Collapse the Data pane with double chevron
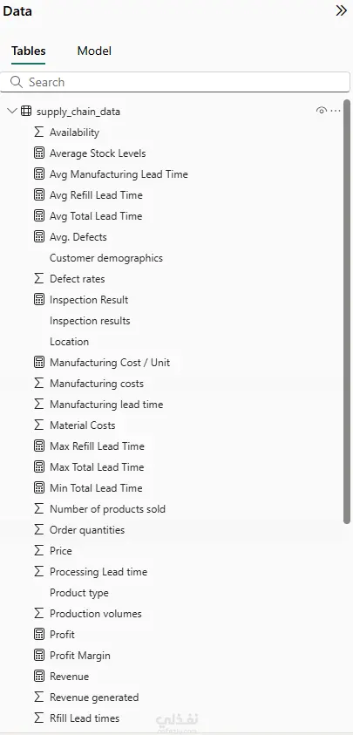This screenshot has height=735, width=353. coord(342,10)
